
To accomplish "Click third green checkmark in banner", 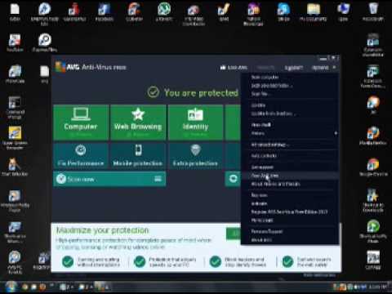I will (x=216, y=261).
